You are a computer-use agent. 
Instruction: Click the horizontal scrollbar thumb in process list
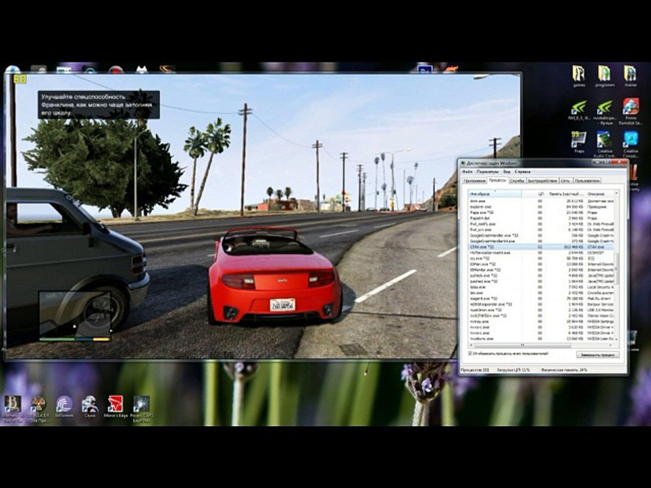(x=523, y=345)
